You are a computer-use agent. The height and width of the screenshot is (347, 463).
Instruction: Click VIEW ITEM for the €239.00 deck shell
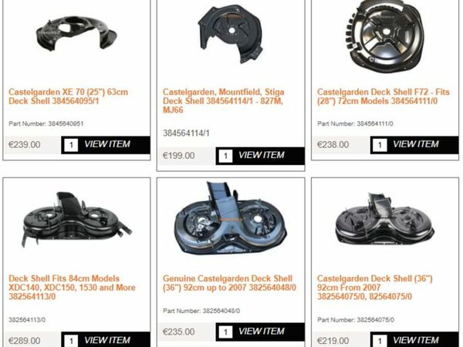point(107,144)
